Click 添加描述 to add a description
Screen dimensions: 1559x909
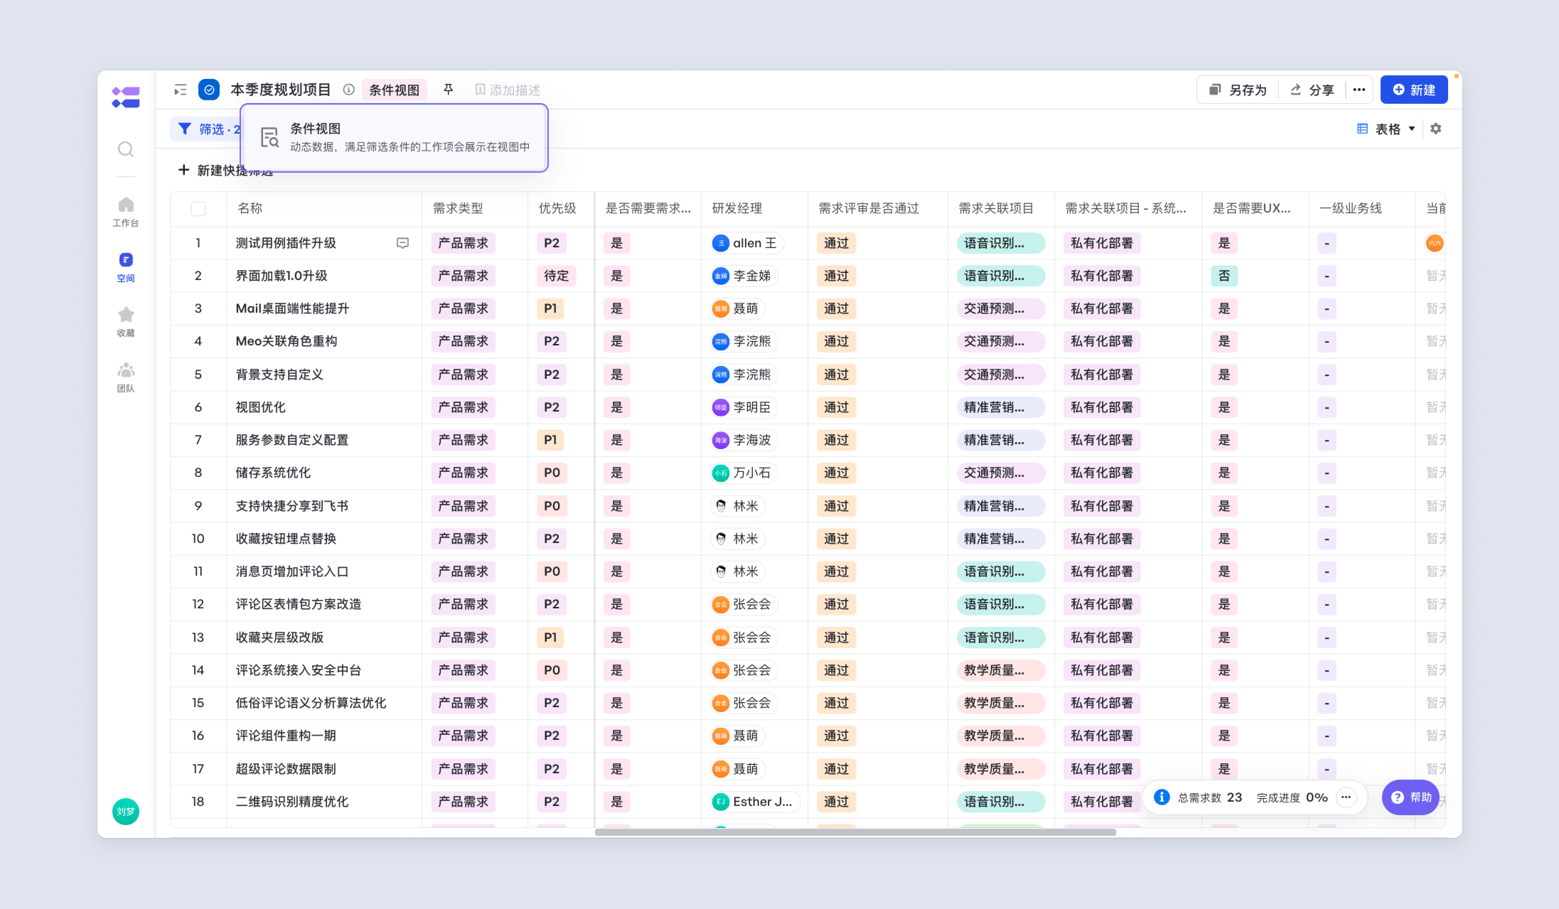(507, 90)
